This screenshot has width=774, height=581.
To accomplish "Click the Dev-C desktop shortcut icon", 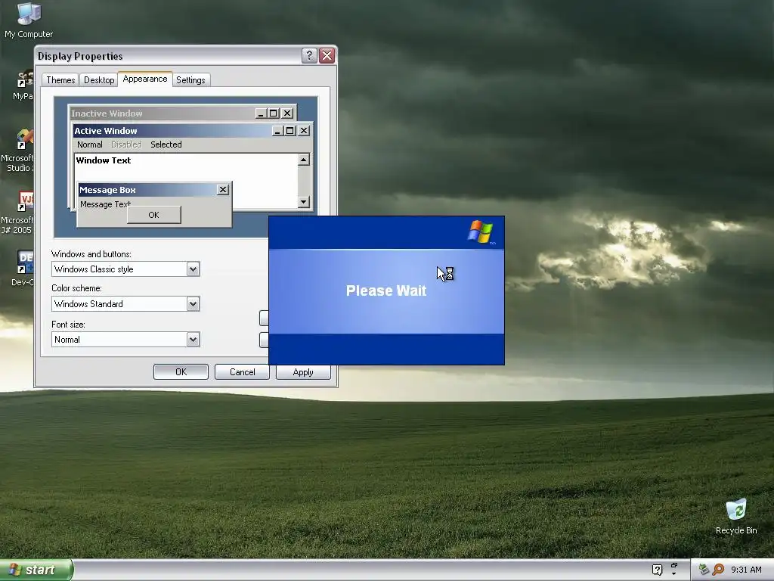I will 23,268.
